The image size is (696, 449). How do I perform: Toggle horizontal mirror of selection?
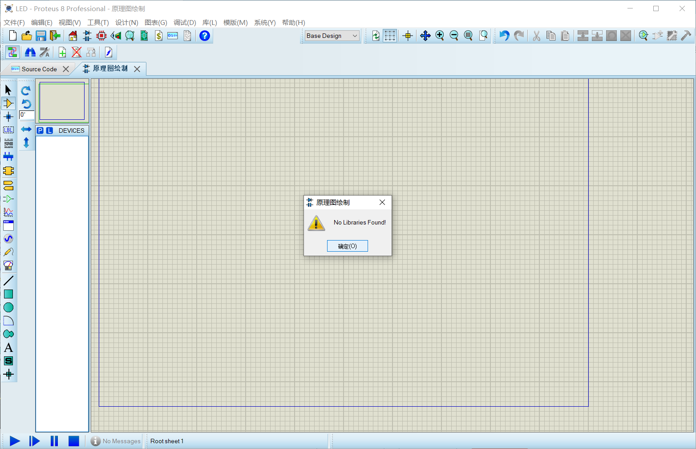point(26,129)
